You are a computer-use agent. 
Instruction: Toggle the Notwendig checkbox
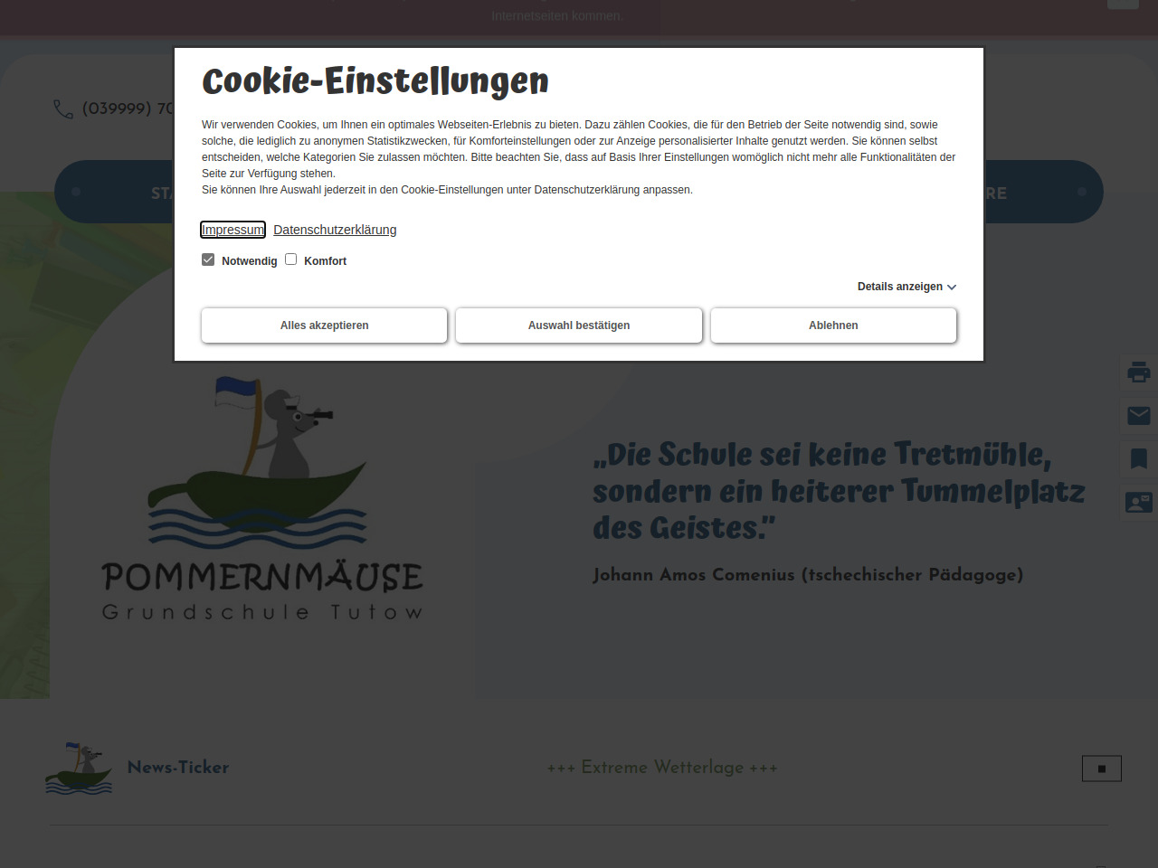coord(208,259)
